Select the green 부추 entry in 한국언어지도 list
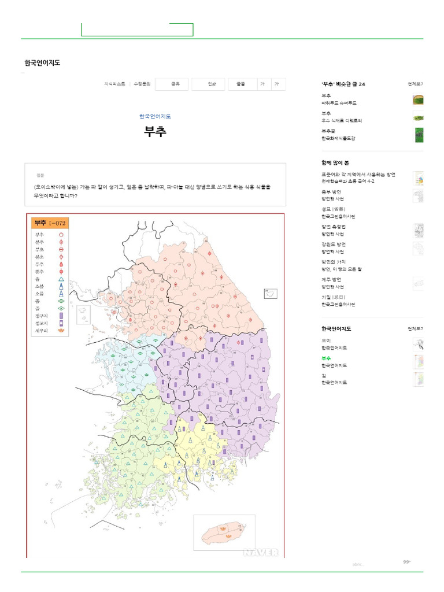 [326, 358]
